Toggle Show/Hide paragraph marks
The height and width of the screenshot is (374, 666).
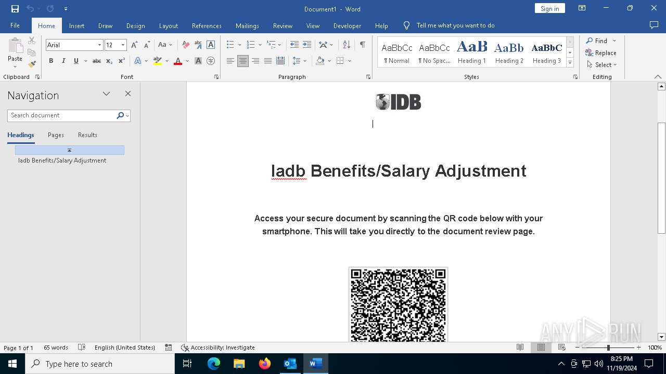(362, 45)
